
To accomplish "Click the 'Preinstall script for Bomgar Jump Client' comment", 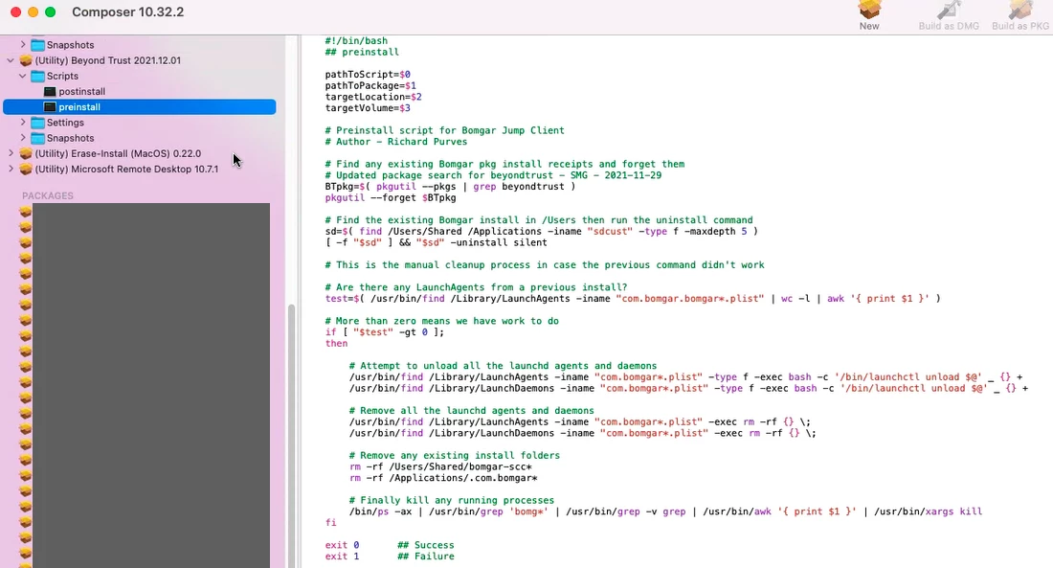I will (444, 130).
